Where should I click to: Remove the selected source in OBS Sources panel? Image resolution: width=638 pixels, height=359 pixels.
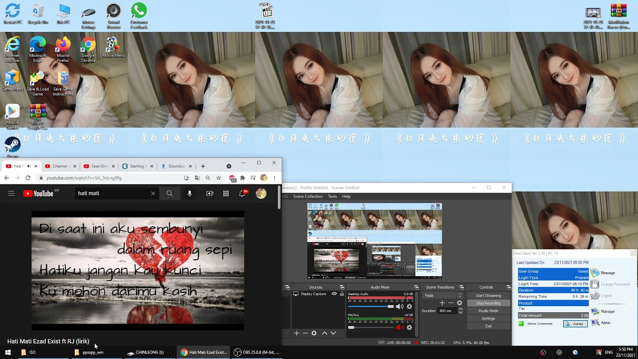click(x=305, y=333)
